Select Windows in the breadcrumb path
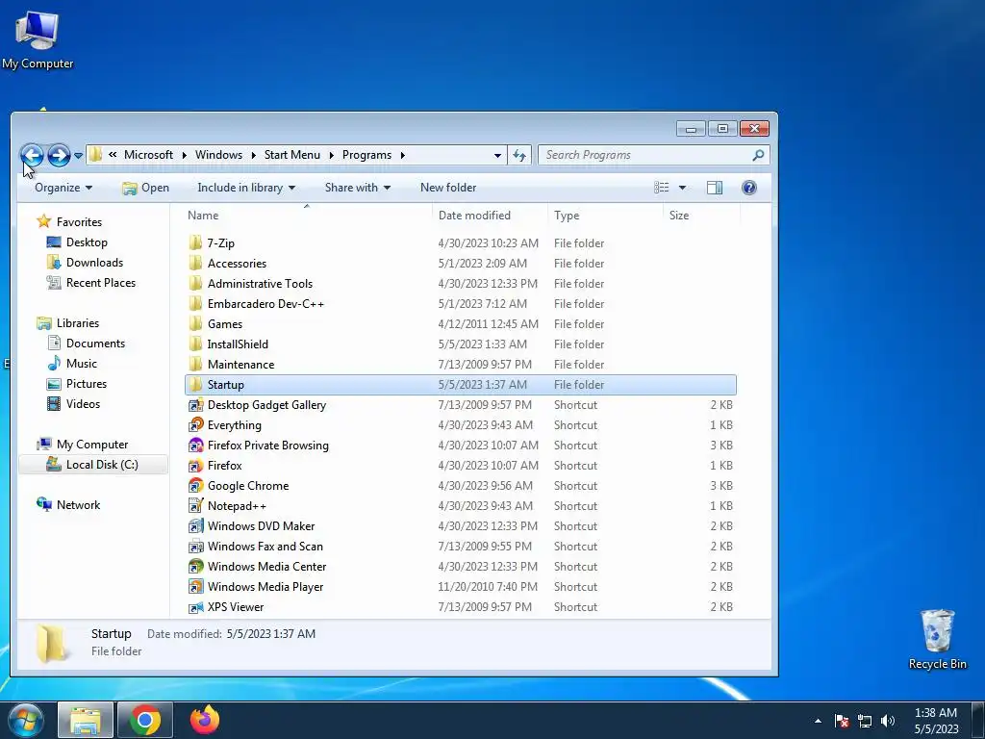Screen dimensions: 985x739 (218, 155)
